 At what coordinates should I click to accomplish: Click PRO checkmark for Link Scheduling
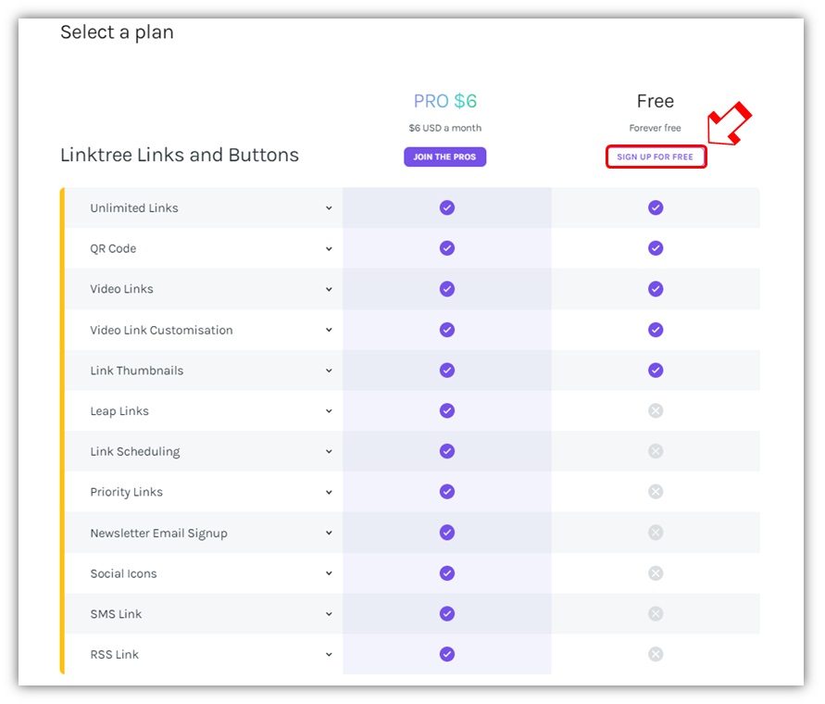click(x=447, y=451)
